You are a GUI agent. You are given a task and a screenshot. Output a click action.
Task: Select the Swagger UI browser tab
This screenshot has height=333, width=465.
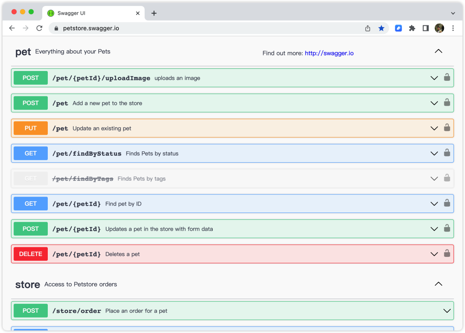coord(93,13)
